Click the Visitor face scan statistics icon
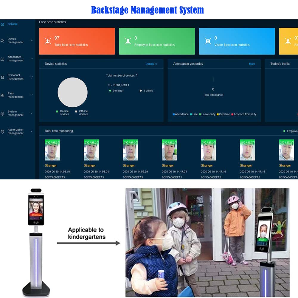The width and height of the screenshot is (298, 298). (208, 41)
